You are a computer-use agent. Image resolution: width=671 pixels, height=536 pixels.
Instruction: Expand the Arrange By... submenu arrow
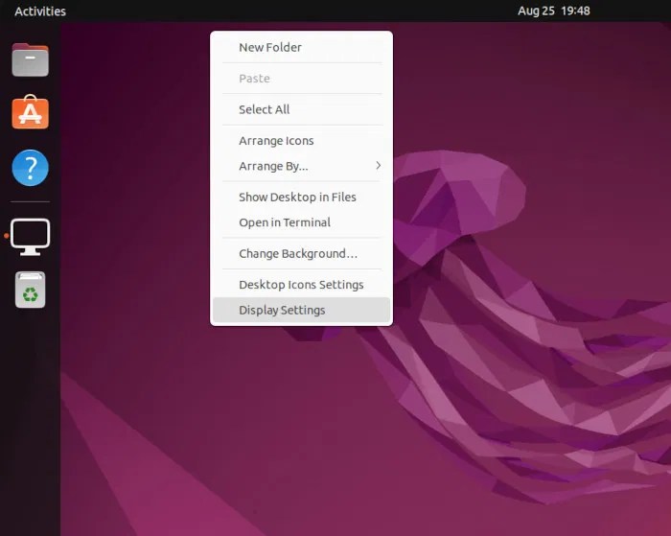pyautogui.click(x=378, y=166)
